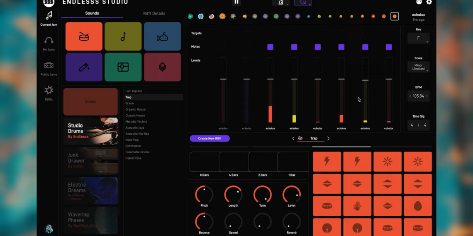Unmute the third channel's purple mute button
Viewport: 473px width, 236px height.
tap(270, 47)
